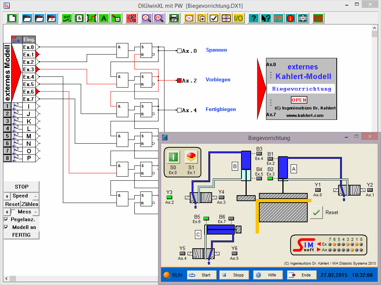The width and height of the screenshot is (381, 285).
Task: Click the FERTIG button
Action: pyautogui.click(x=21, y=235)
